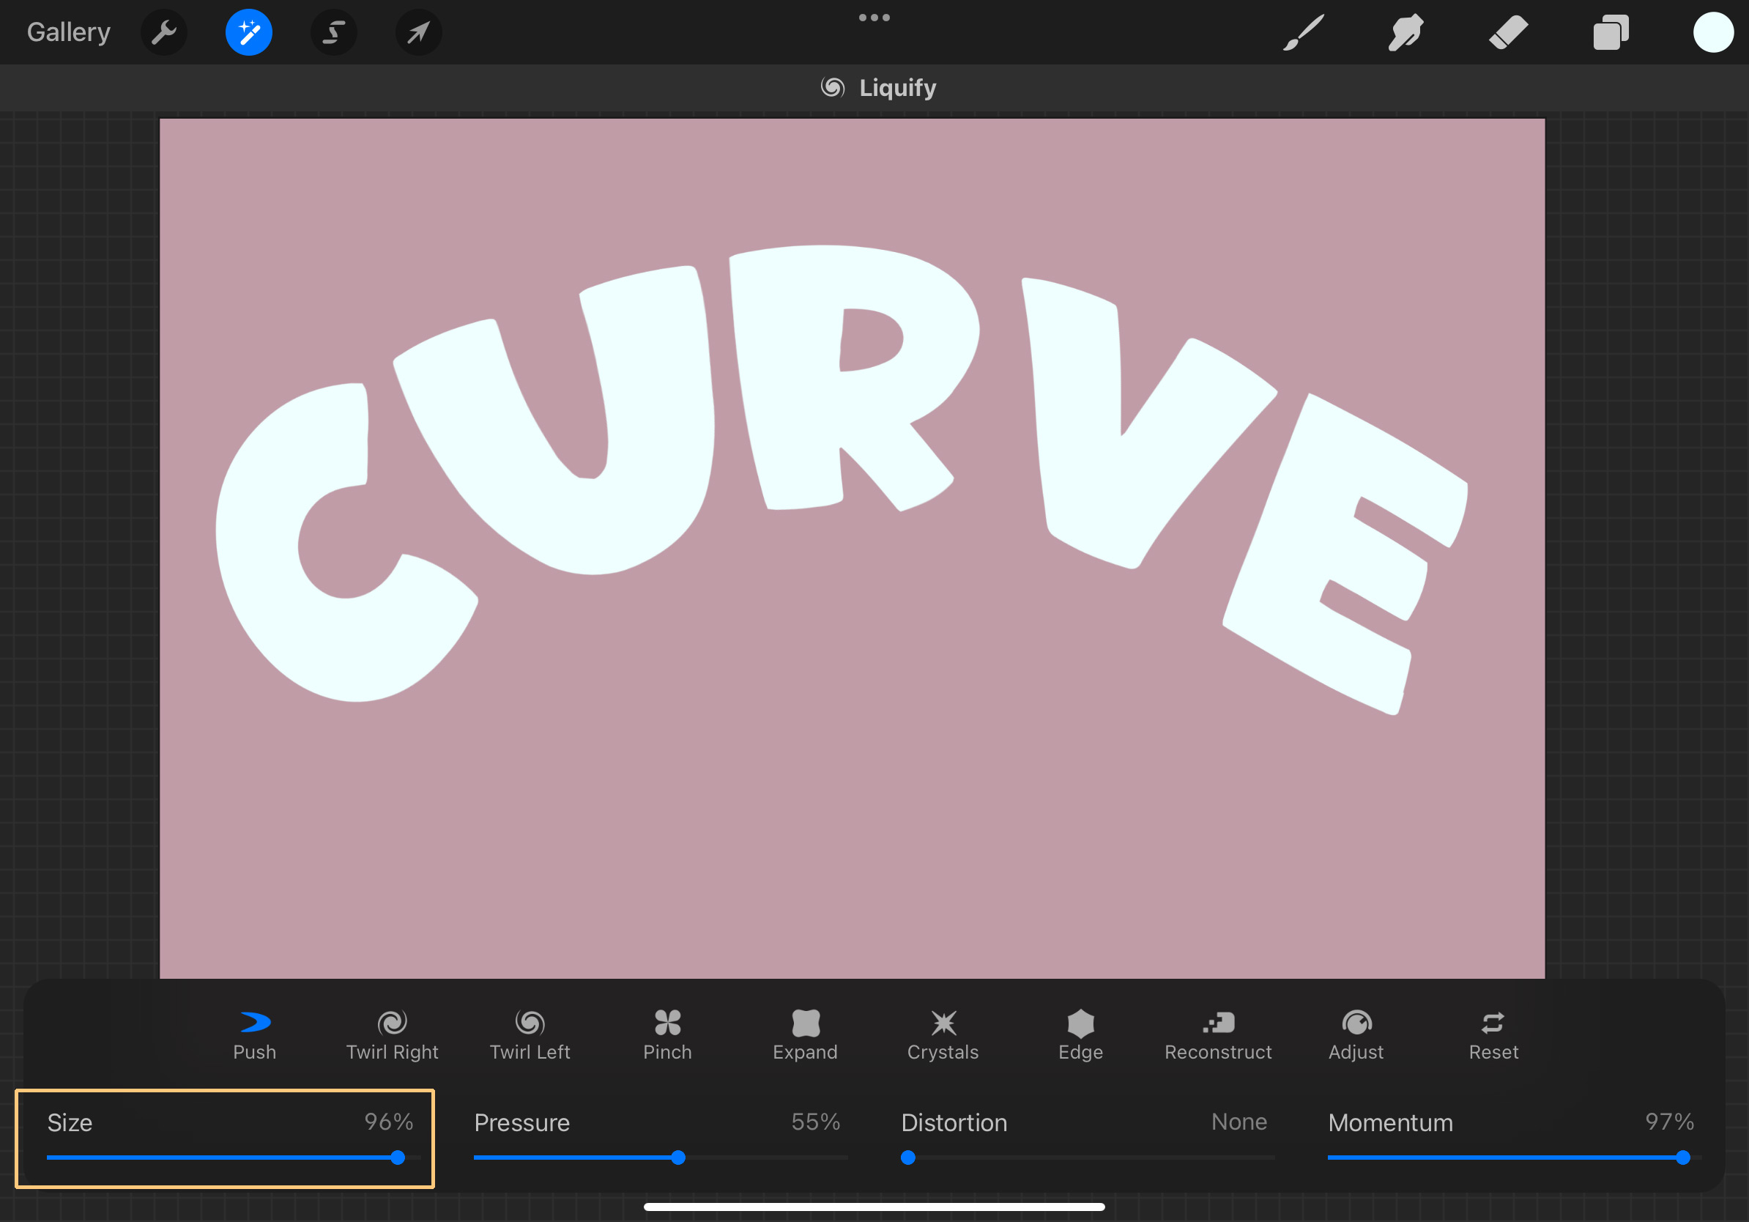The height and width of the screenshot is (1222, 1749).
Task: Return to the Gallery
Action: point(68,32)
